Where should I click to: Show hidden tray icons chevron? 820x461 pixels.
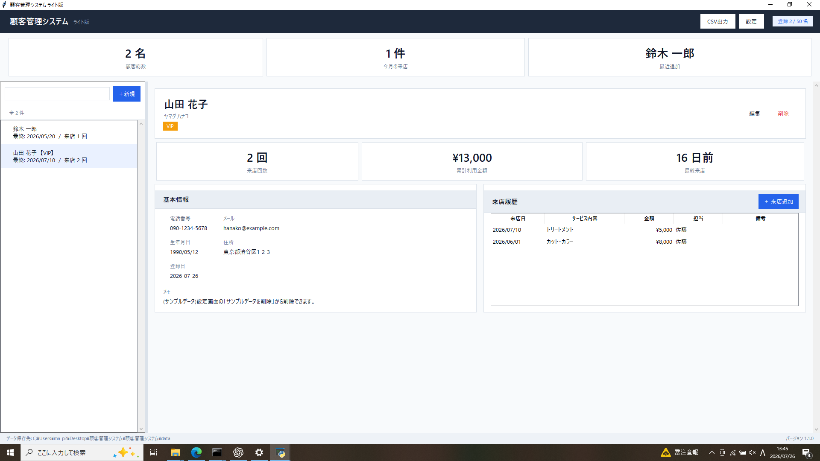click(x=712, y=452)
